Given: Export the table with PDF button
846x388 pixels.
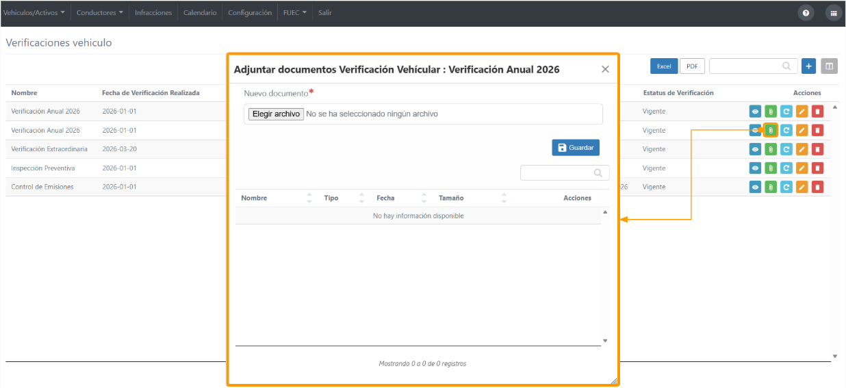Looking at the screenshot, I should [692, 66].
